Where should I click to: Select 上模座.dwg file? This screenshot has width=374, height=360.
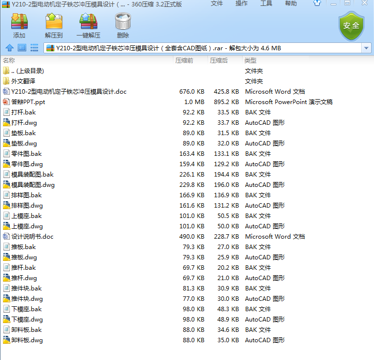coord(27,226)
